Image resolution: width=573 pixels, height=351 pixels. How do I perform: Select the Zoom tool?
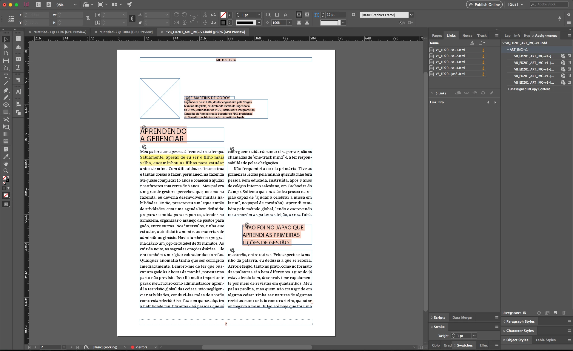pos(6,171)
